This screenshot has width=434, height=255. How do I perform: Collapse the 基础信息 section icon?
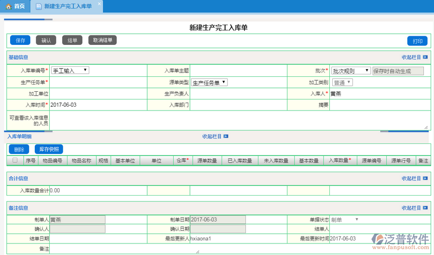coord(425,57)
